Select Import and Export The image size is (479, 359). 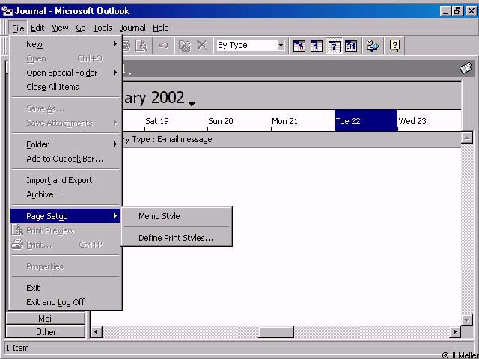click(x=65, y=180)
